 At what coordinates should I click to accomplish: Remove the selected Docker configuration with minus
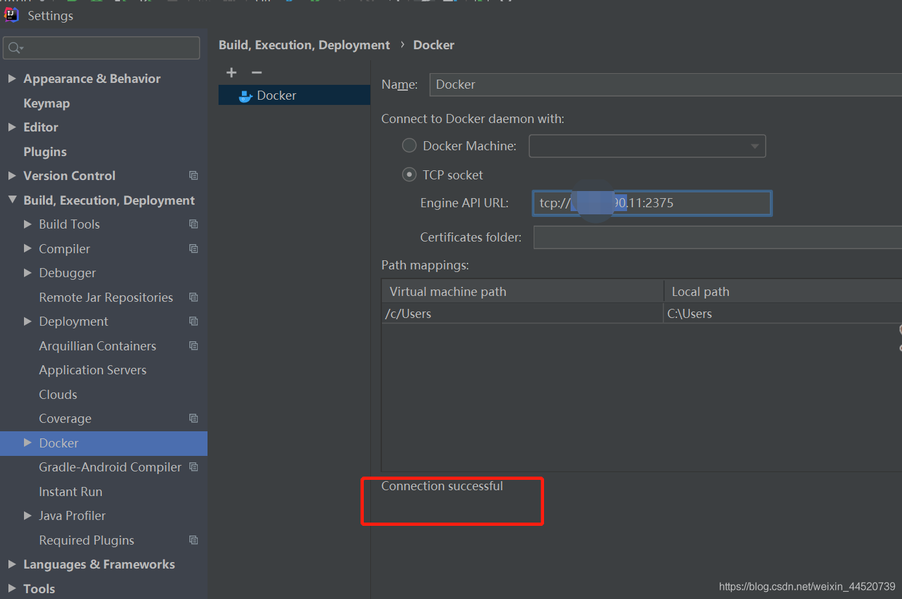pos(257,73)
